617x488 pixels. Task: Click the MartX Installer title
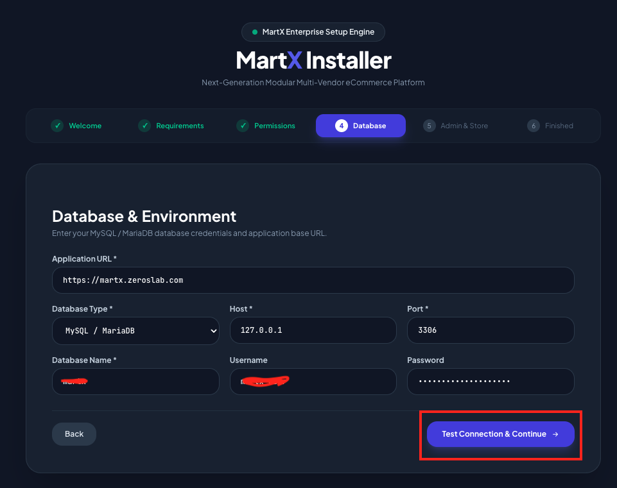(313, 60)
